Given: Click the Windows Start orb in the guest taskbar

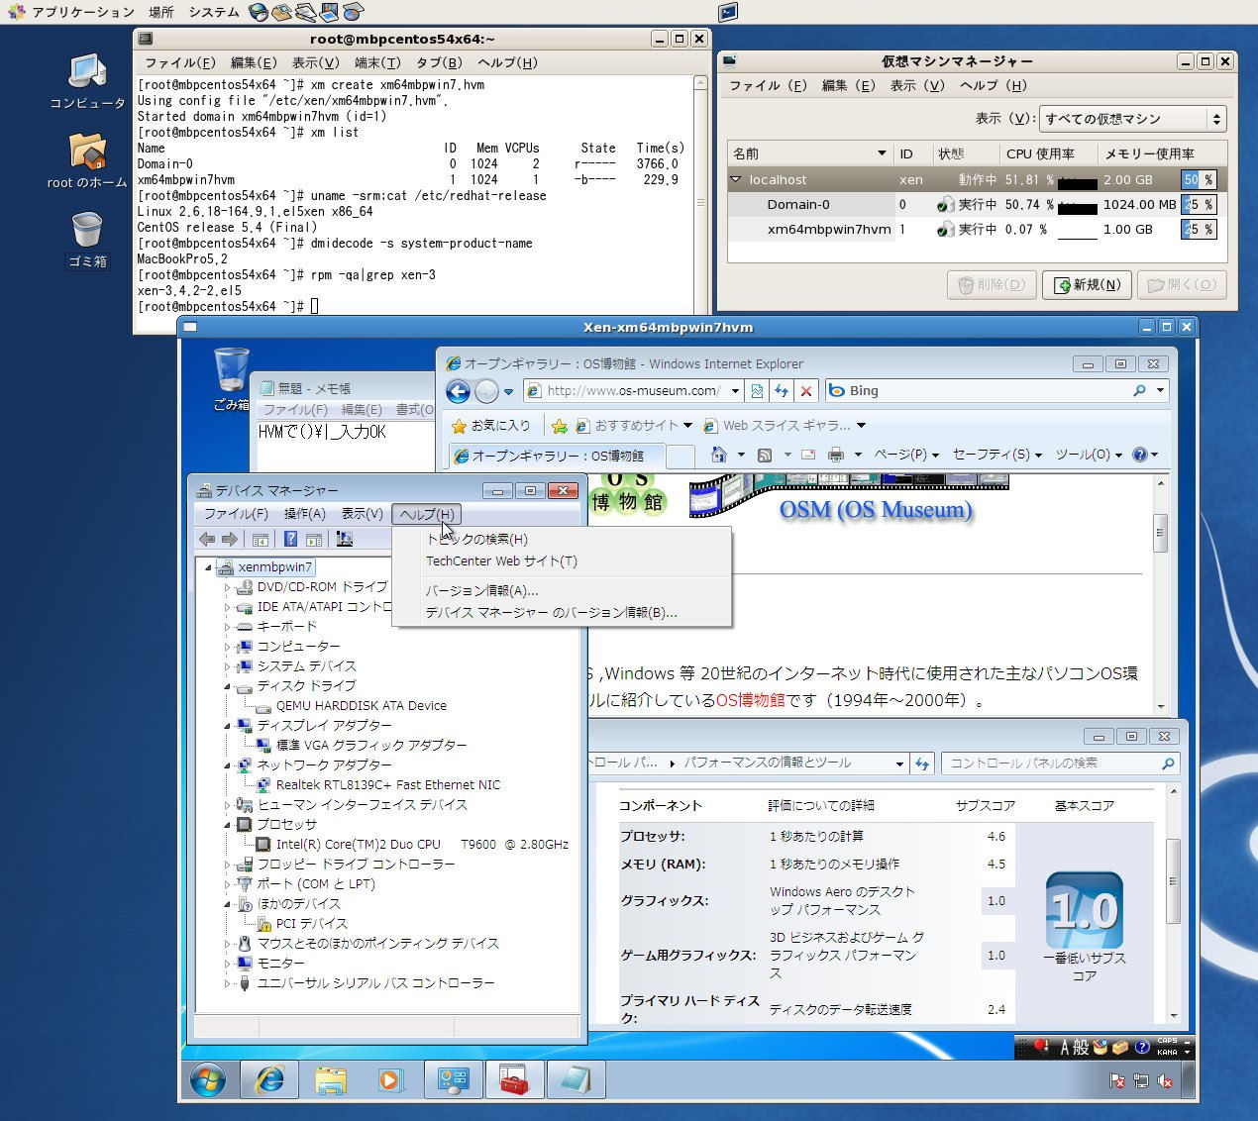Looking at the screenshot, I should 208,1079.
